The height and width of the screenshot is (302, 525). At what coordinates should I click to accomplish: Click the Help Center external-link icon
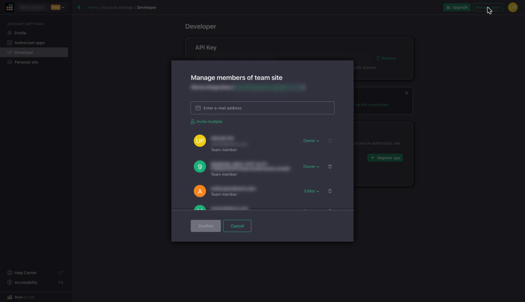click(x=61, y=272)
